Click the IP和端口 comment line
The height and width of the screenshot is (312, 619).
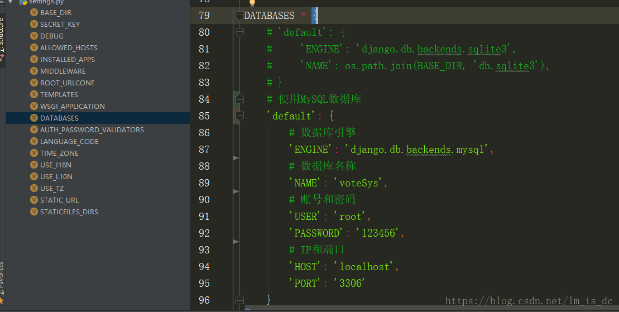pos(316,250)
